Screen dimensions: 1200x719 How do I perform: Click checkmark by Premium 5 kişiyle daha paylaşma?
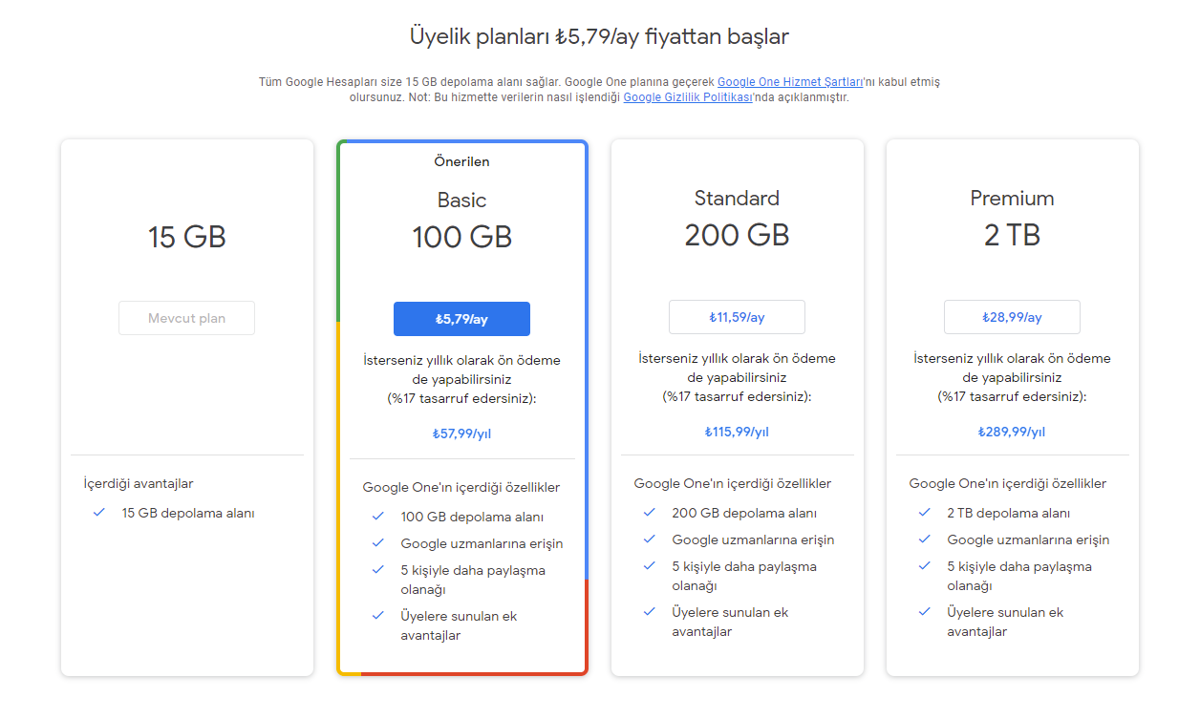point(924,566)
